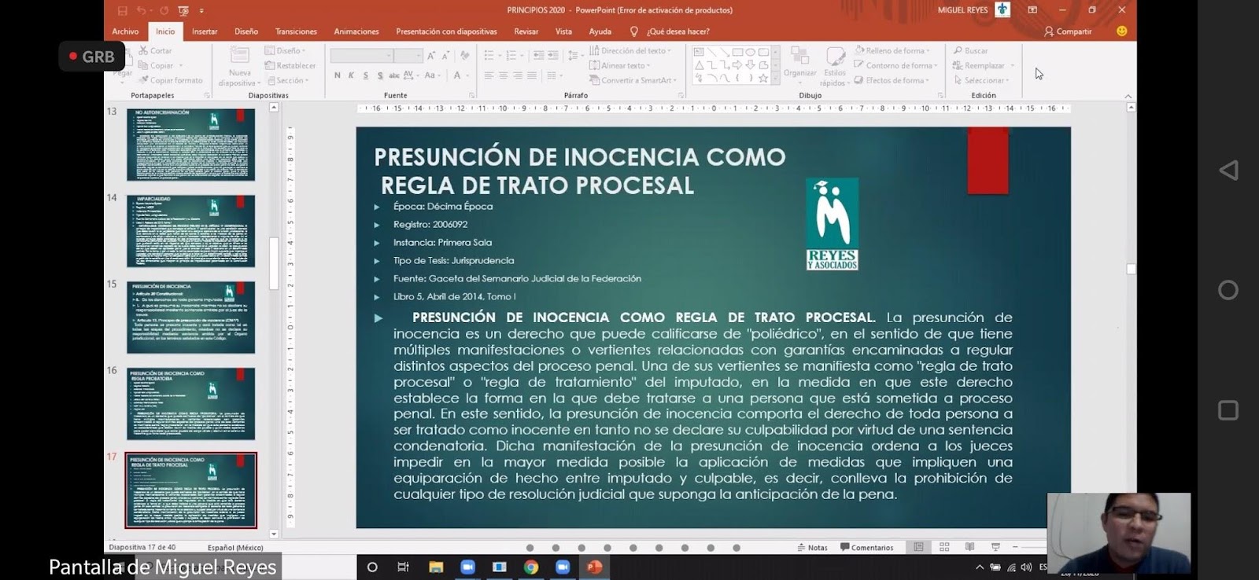Screen dimensions: 1259x580
Task: Toggle bold (N) formatting
Action: [x=338, y=75]
